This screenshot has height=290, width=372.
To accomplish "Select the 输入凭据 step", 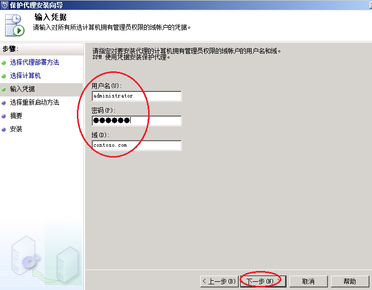I will (x=22, y=89).
